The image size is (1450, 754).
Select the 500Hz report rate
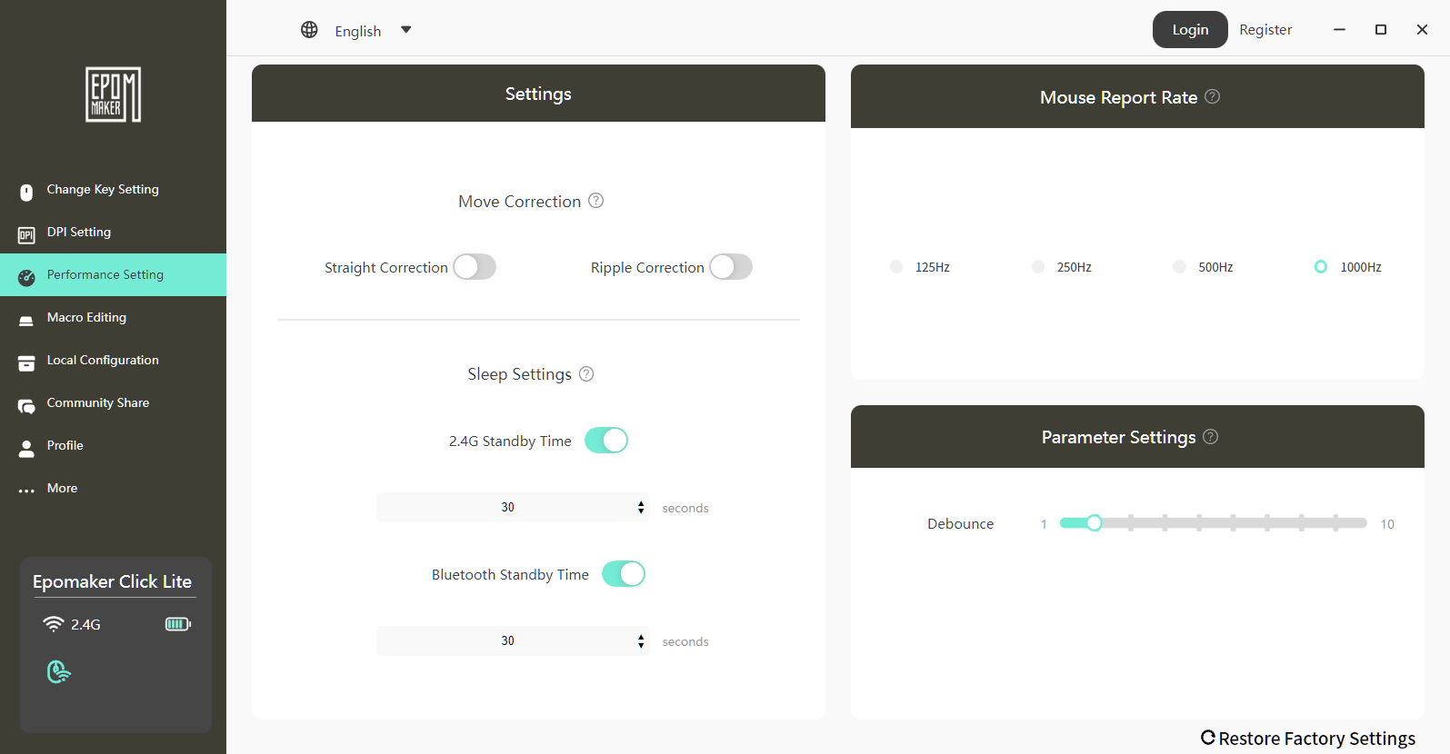1180,267
